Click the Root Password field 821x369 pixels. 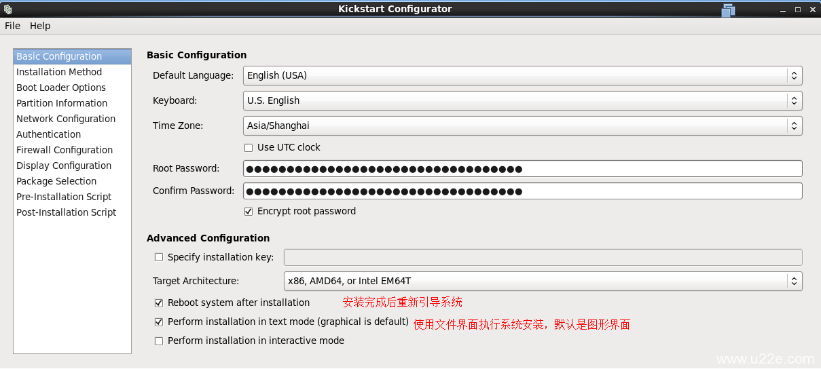pos(522,168)
